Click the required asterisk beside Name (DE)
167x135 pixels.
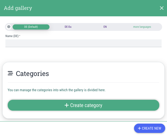[20, 36]
